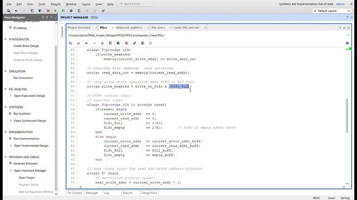Collapse Open Hardware Manager chevron
The height and width of the screenshot is (200, 357).
pyautogui.click(x=11, y=171)
